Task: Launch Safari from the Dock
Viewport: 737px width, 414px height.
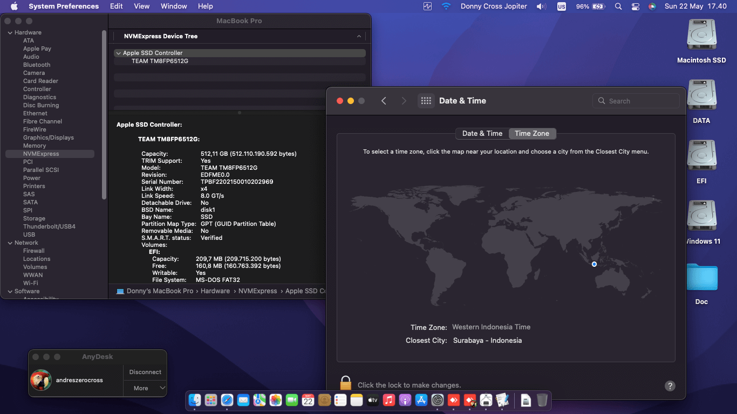Action: click(x=227, y=400)
